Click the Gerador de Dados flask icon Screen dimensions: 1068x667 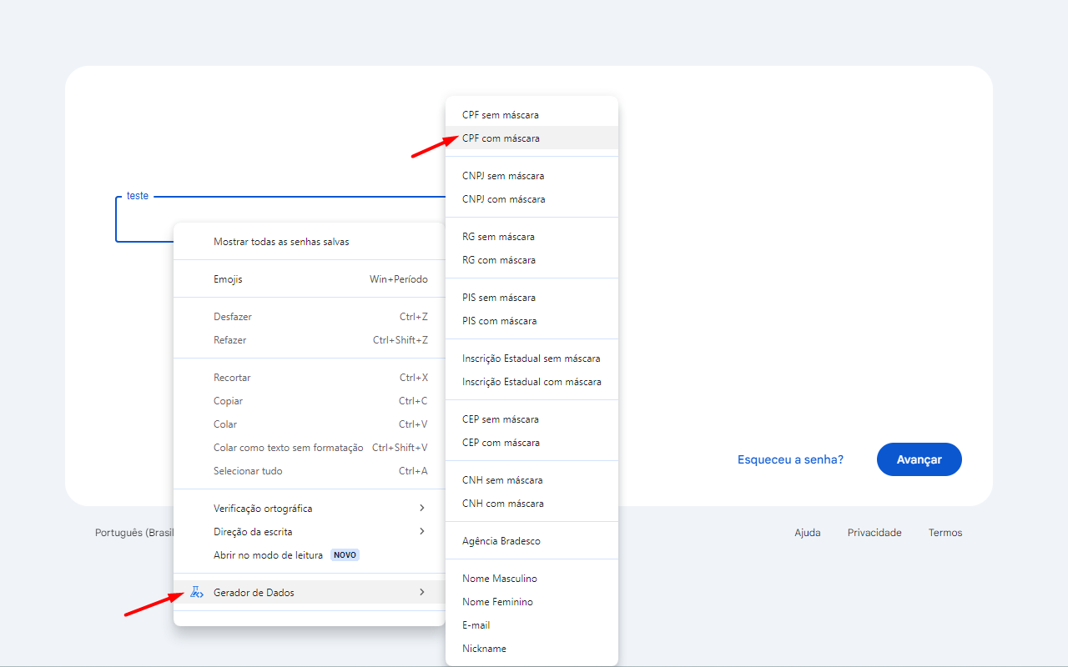pos(197,592)
